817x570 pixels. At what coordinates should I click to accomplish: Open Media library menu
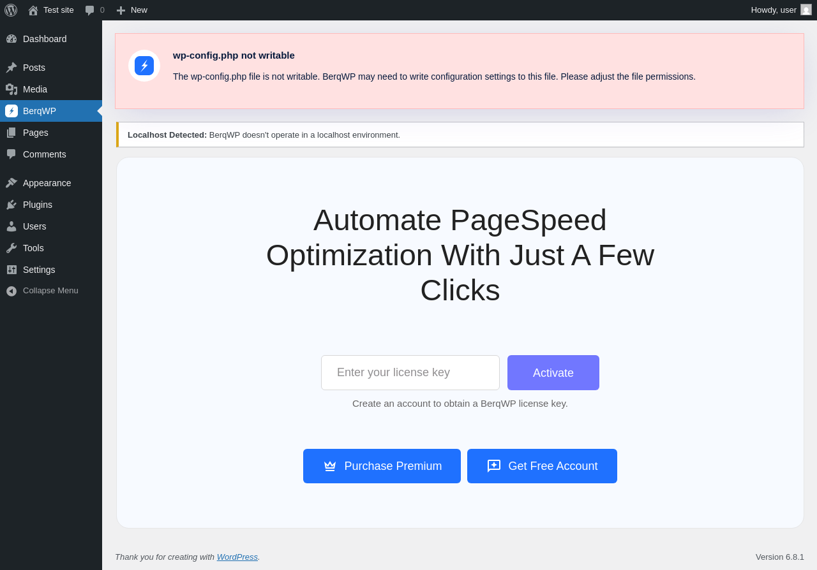point(51,89)
